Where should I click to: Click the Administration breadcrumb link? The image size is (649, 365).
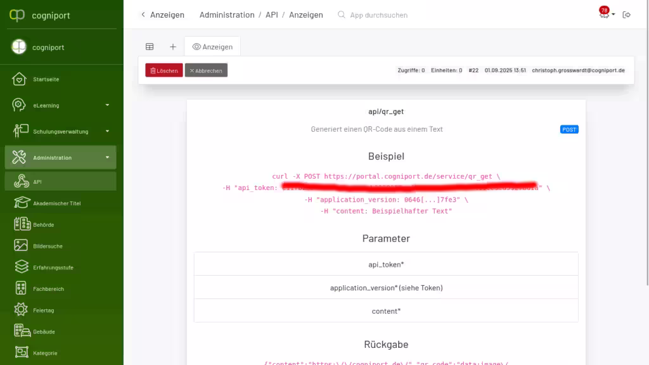227,15
